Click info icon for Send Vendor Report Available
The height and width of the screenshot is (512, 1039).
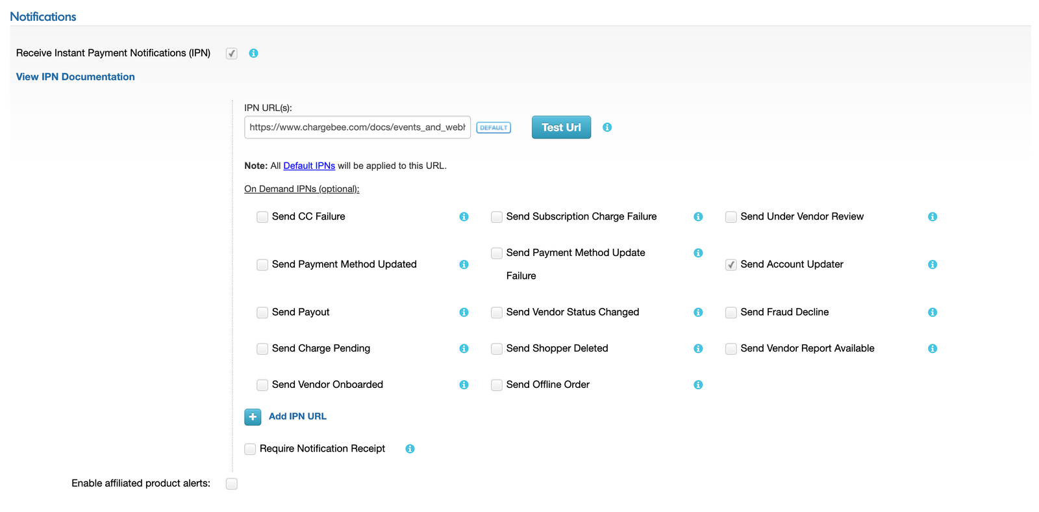(933, 349)
